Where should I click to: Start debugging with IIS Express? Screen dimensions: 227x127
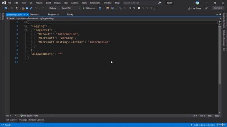(x=89, y=8)
